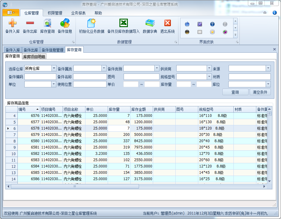Open the 备件信息 ribbon icon

[x=65, y=23]
